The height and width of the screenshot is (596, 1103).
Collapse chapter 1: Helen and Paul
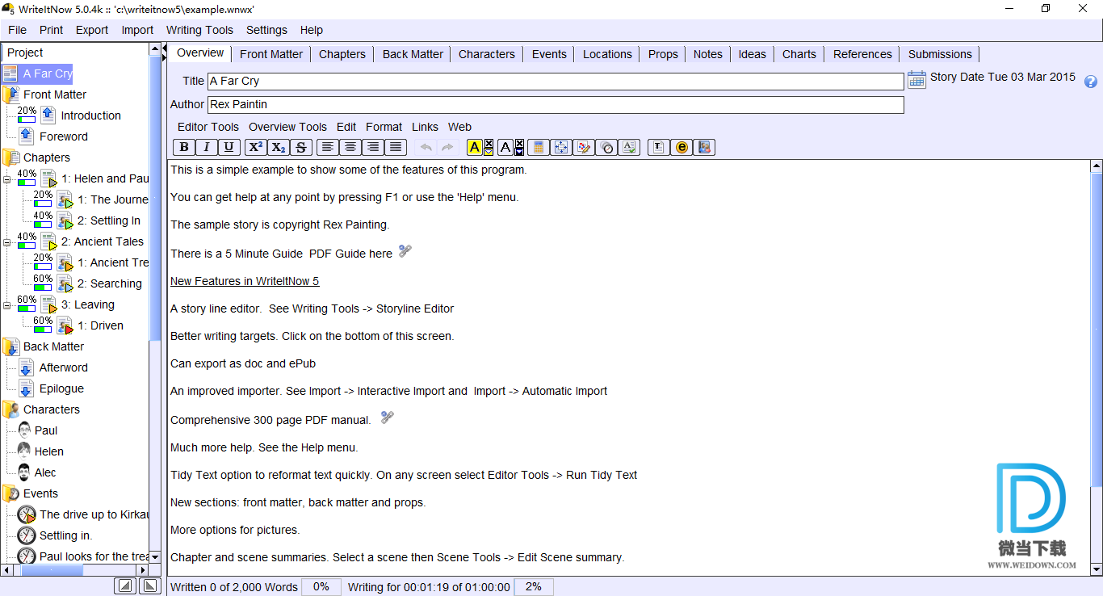tap(6, 179)
